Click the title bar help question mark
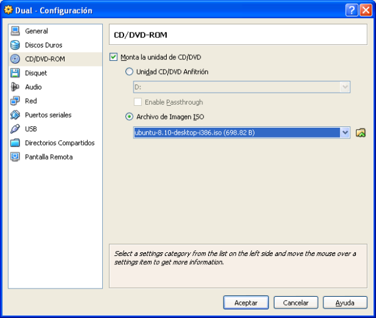Screen dimensions: 376x318 coord(352,10)
